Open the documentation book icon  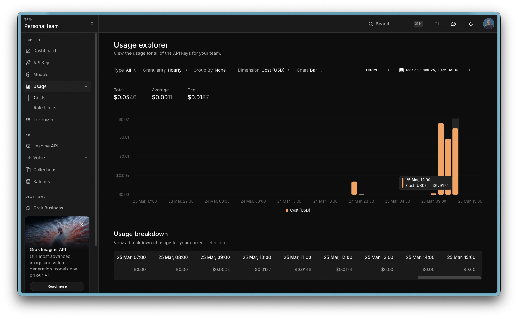(x=436, y=24)
